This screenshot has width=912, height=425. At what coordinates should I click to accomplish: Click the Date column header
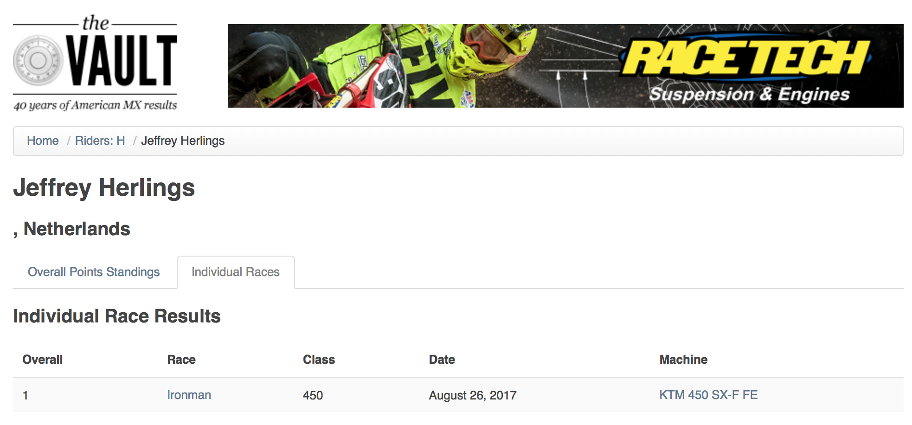coord(442,360)
